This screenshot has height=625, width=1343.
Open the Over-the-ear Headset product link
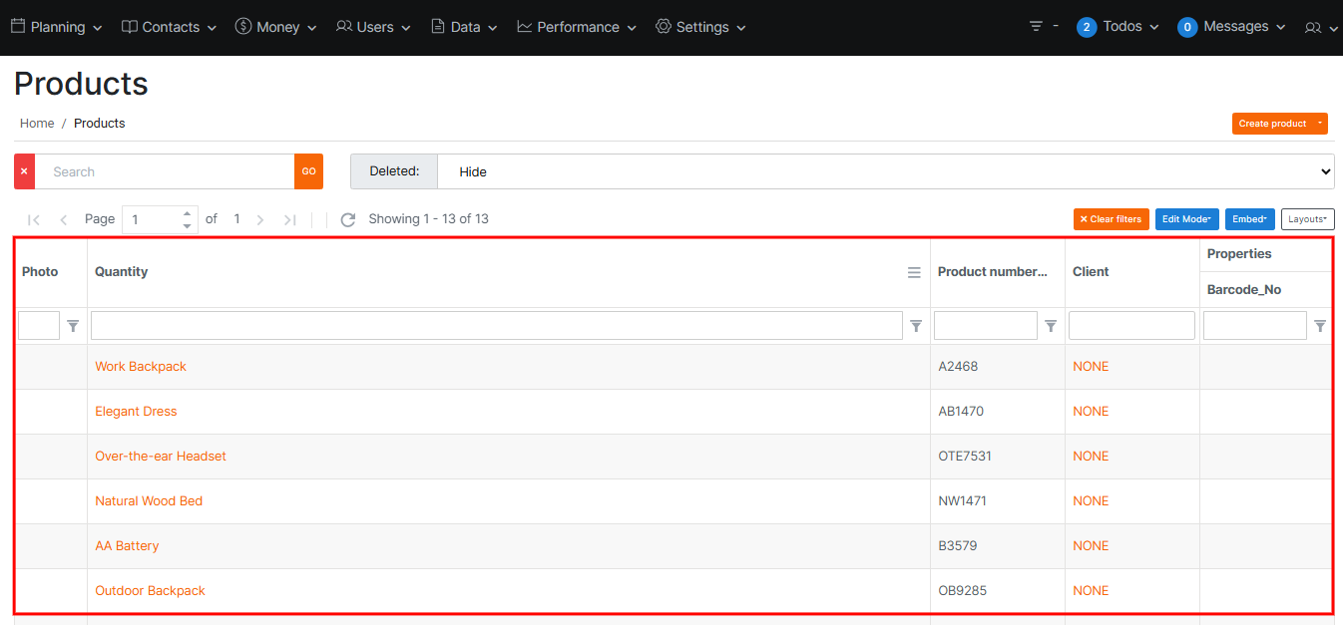(161, 457)
